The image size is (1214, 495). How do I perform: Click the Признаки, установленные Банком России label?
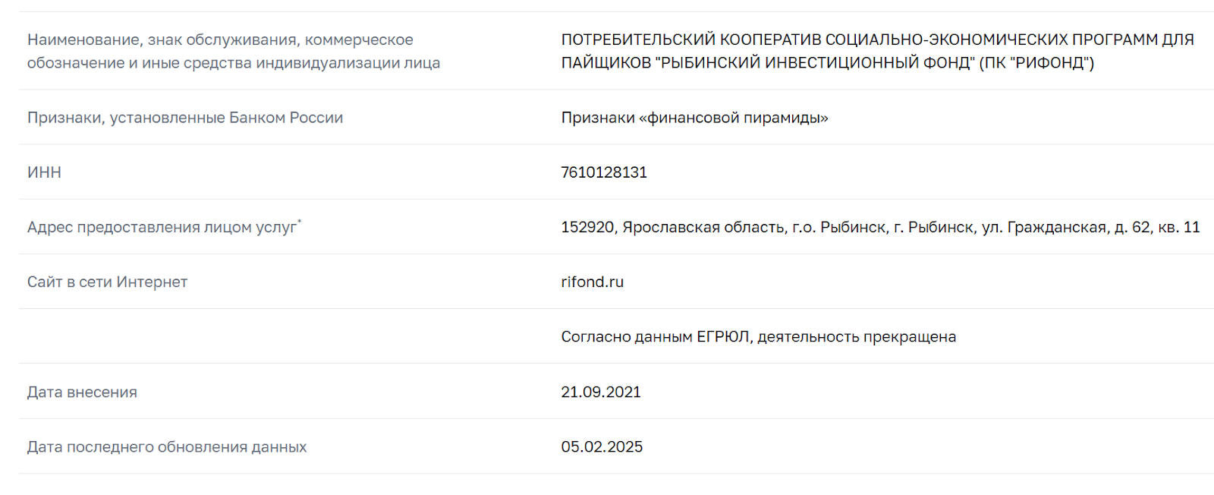point(185,118)
